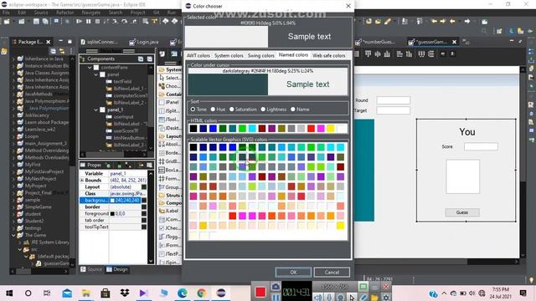This screenshot has width=536, height=301.
Task: Expand the JobVacancy project in Package Explorer
Action: (x=13, y=115)
